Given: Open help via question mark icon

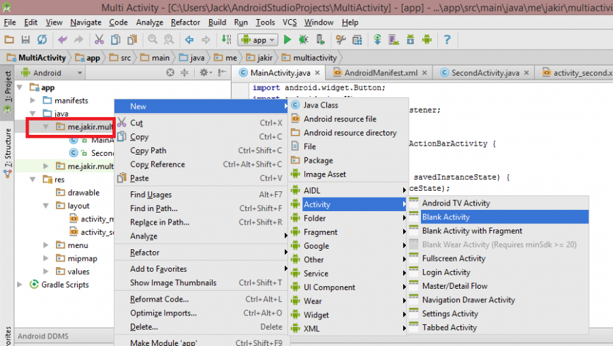Looking at the screenshot, I should (447, 40).
